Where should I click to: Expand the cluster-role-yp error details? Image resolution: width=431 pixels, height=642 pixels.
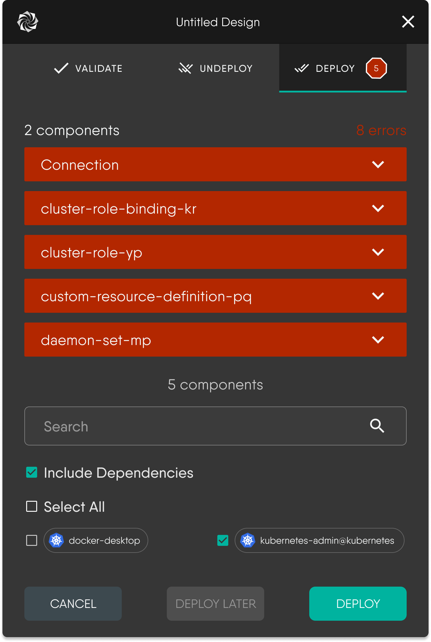(x=378, y=252)
